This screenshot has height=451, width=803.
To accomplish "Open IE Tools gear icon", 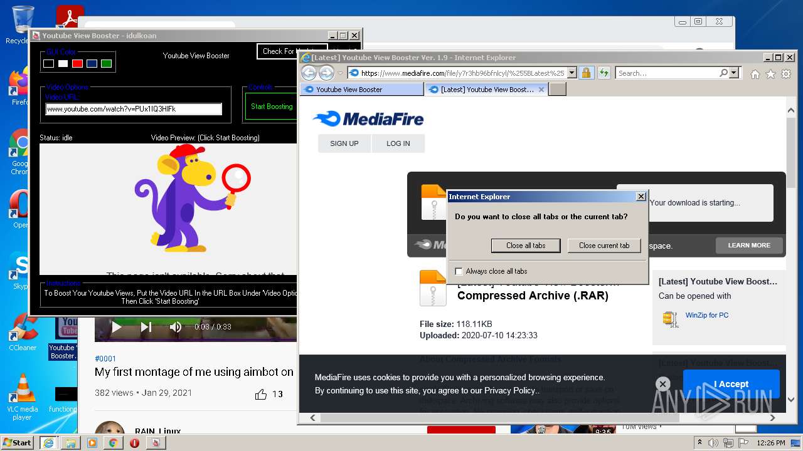I will click(785, 74).
